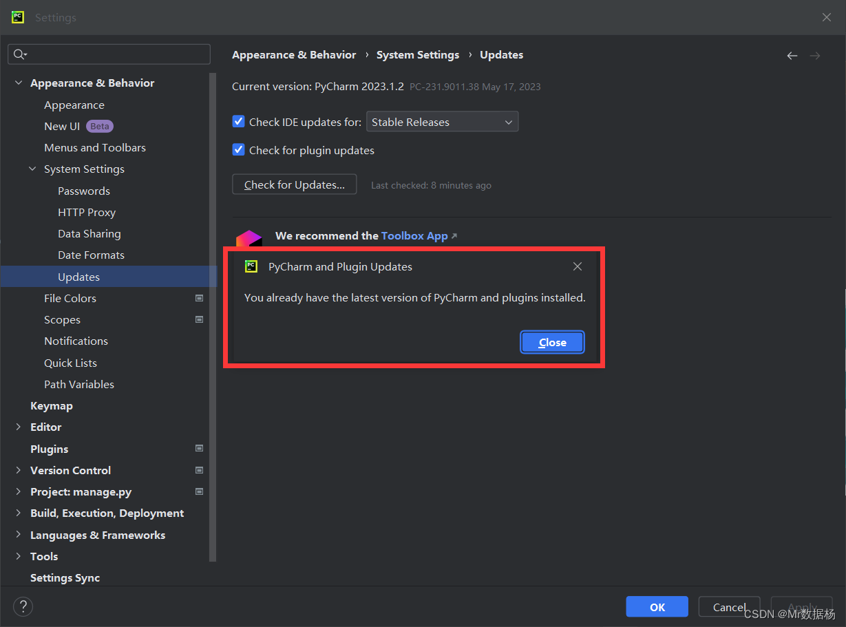
Task: Expand the Tools section
Action: click(18, 556)
